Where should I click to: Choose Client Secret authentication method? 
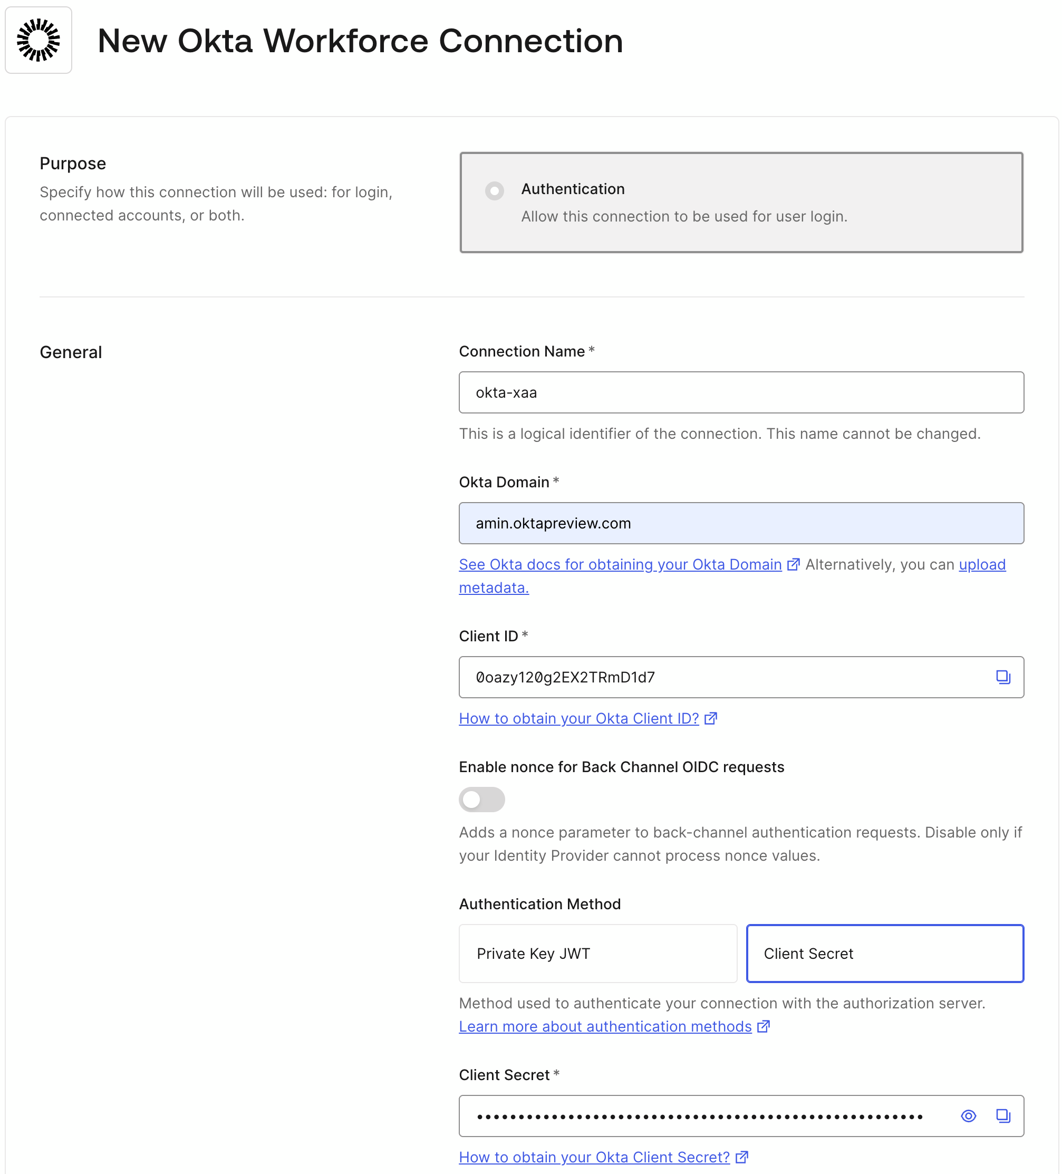(885, 954)
